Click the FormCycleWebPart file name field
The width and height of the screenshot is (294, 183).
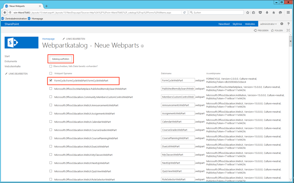[x=178, y=81]
